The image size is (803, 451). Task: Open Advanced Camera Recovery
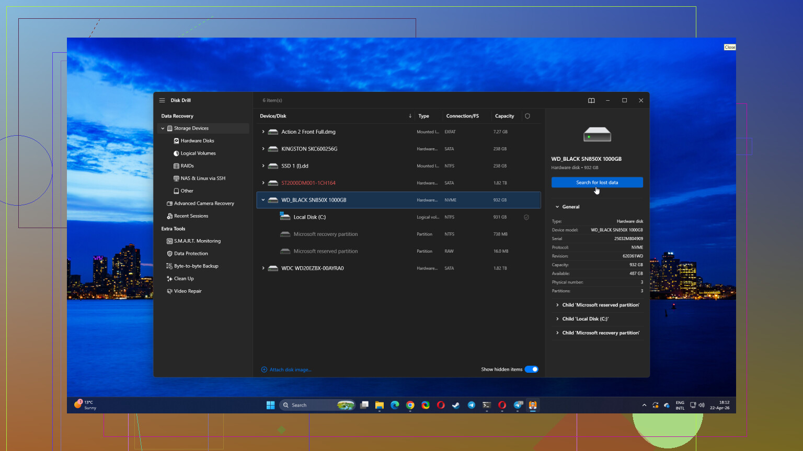point(204,204)
